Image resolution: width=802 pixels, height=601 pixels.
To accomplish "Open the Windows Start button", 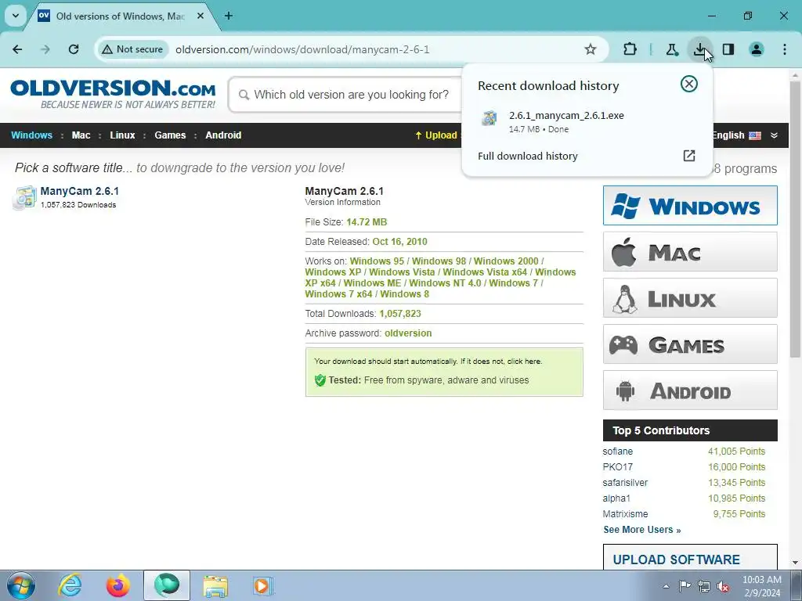I will 21,585.
